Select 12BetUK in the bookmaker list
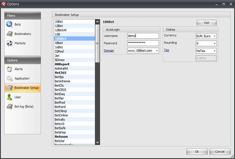This screenshot has height=159, width=235. click(x=74, y=30)
